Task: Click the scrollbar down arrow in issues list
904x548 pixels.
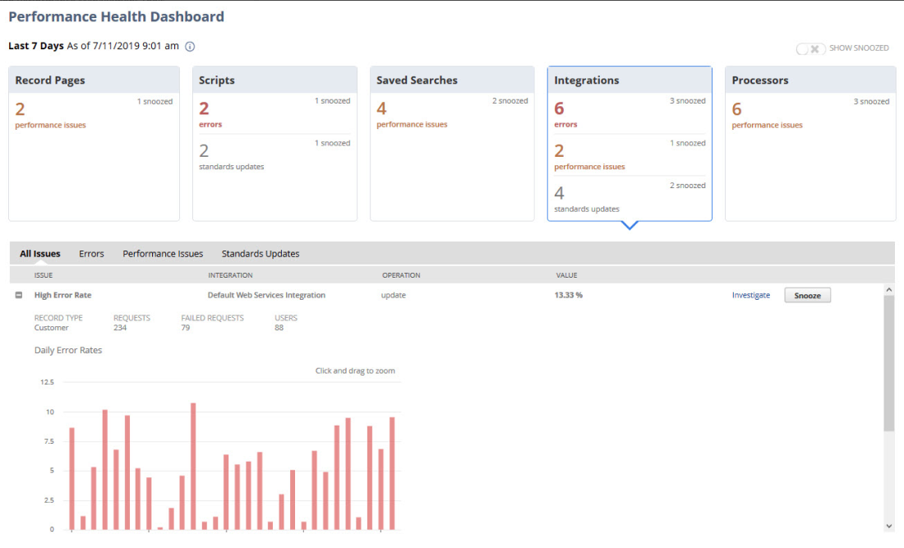Action: click(x=888, y=525)
